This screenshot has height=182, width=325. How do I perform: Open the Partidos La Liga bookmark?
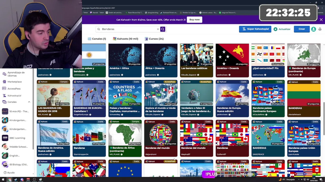(x=189, y=13)
